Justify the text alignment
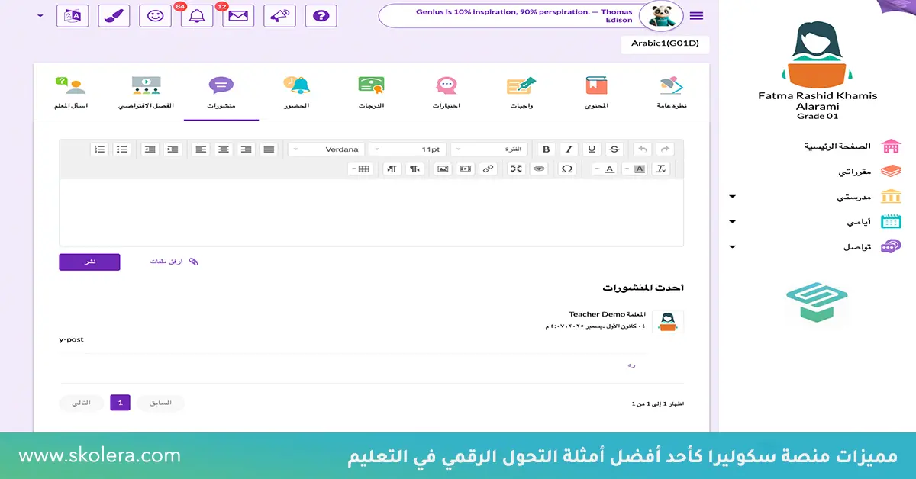 coord(269,149)
